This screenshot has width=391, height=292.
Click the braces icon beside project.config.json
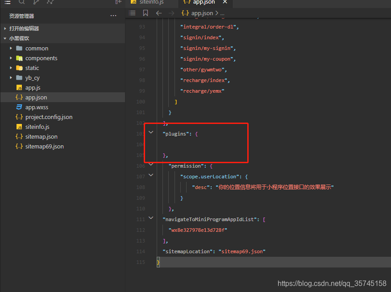[x=19, y=117]
